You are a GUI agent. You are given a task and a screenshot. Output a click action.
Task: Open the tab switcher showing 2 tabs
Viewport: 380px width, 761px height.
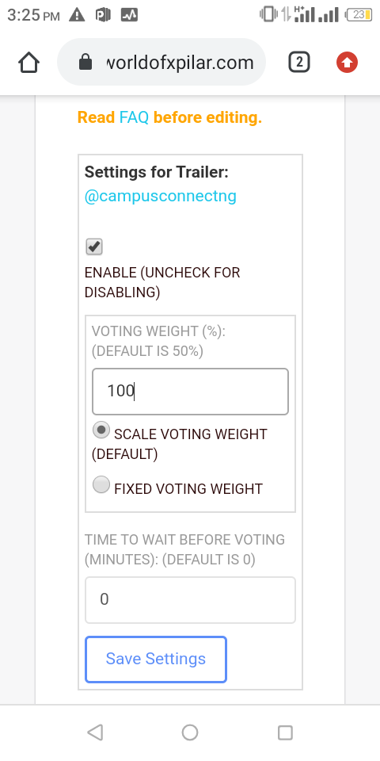[299, 63]
